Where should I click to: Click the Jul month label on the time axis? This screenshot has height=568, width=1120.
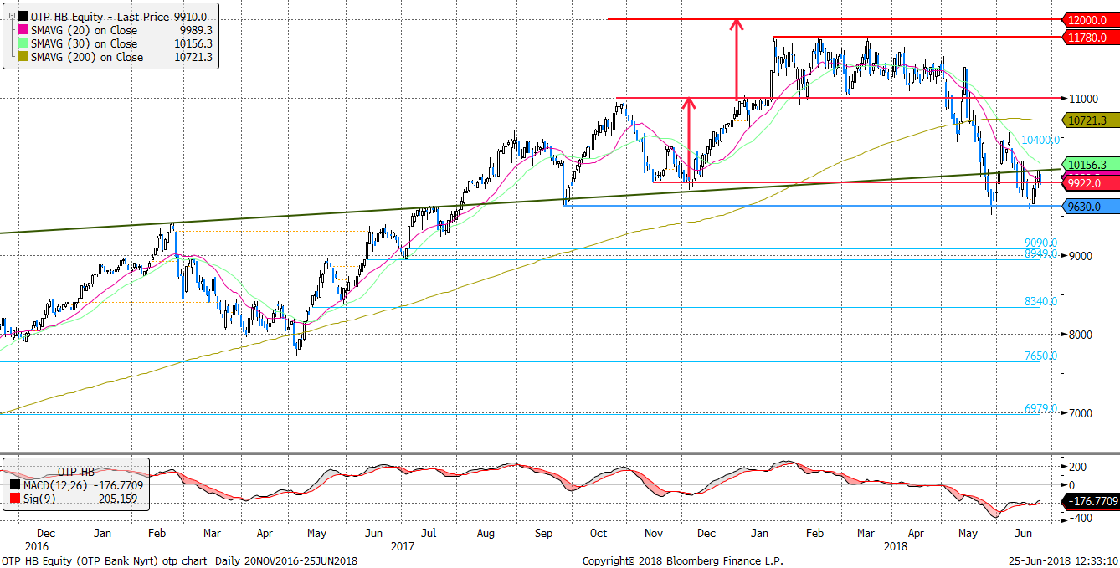[428, 533]
